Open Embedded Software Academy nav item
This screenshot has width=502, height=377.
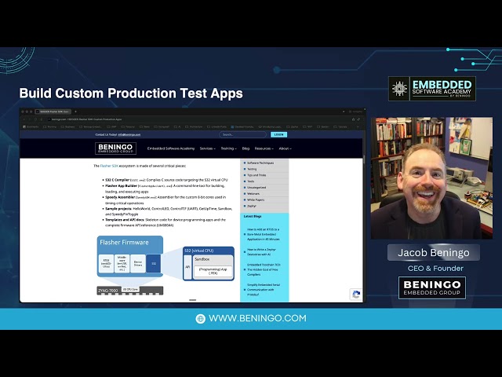coord(171,148)
